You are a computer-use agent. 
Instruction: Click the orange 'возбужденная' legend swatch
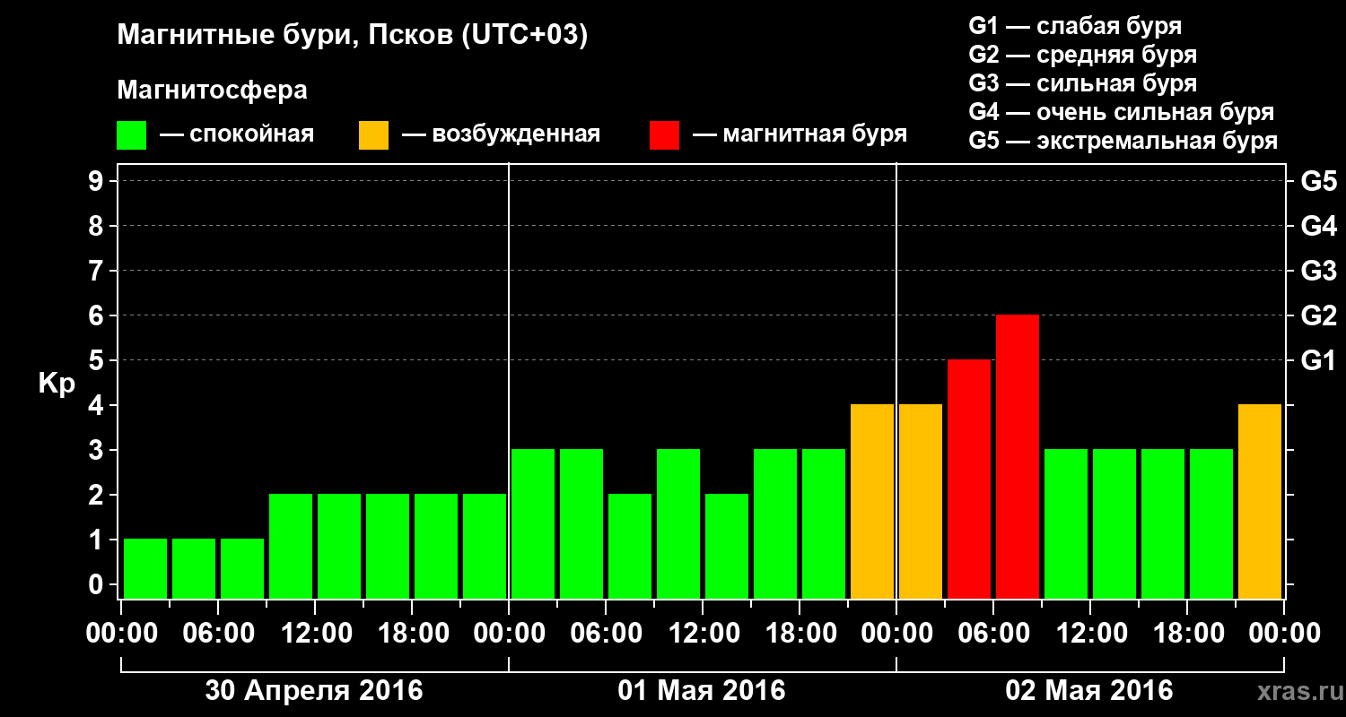[x=373, y=135]
